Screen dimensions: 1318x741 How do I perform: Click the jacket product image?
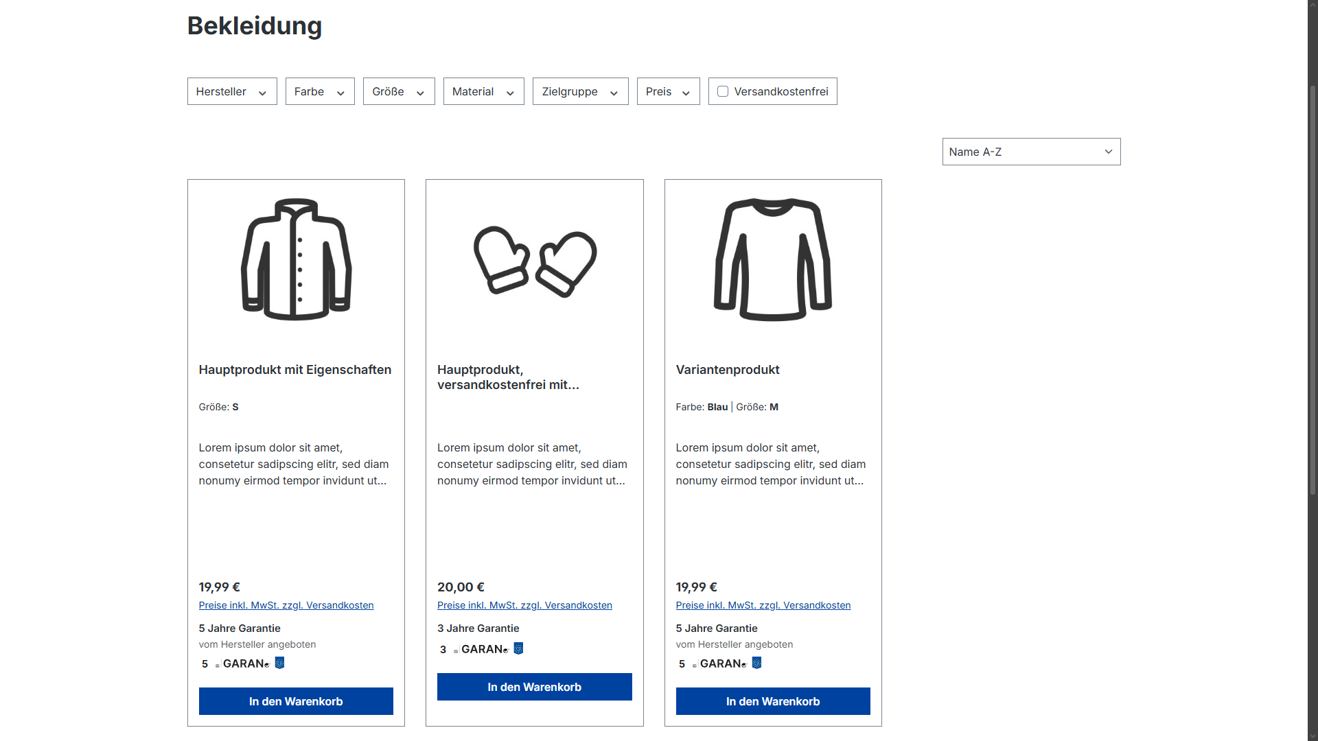[x=296, y=259]
